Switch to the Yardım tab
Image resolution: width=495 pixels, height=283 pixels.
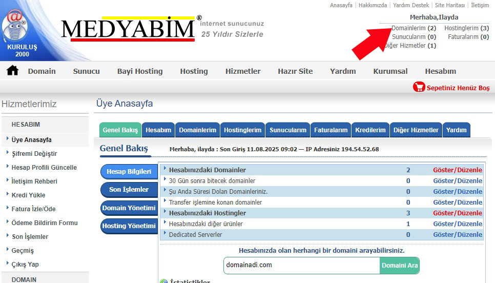tap(457, 130)
